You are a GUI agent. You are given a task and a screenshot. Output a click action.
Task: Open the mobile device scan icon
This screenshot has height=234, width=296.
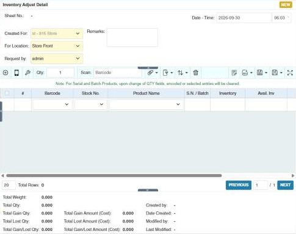(x=16, y=73)
